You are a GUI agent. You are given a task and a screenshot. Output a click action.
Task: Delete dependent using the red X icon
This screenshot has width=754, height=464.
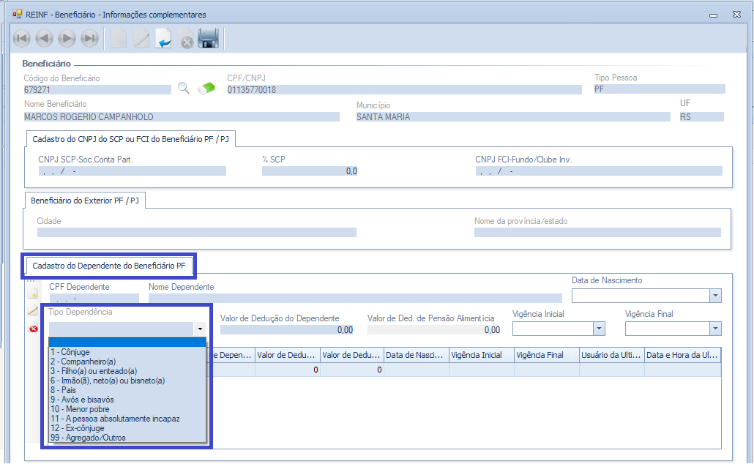coord(33,329)
